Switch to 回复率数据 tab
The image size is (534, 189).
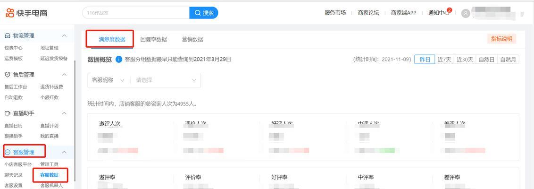point(154,39)
